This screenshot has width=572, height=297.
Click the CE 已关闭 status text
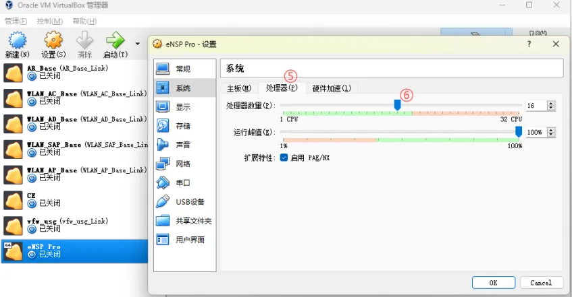click(x=50, y=203)
